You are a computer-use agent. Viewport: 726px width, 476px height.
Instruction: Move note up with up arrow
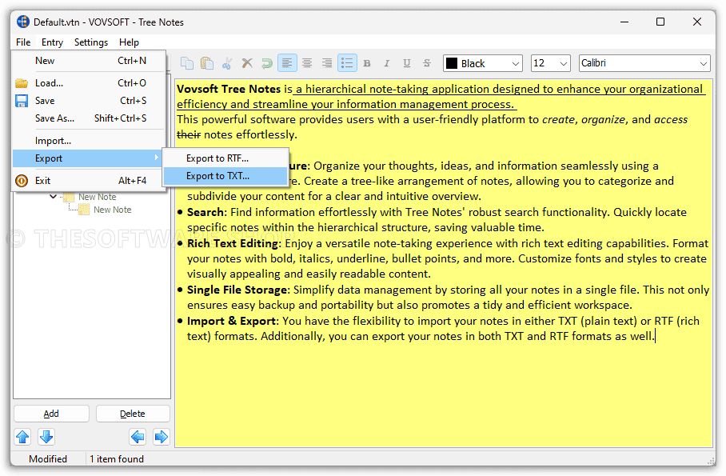pos(22,437)
